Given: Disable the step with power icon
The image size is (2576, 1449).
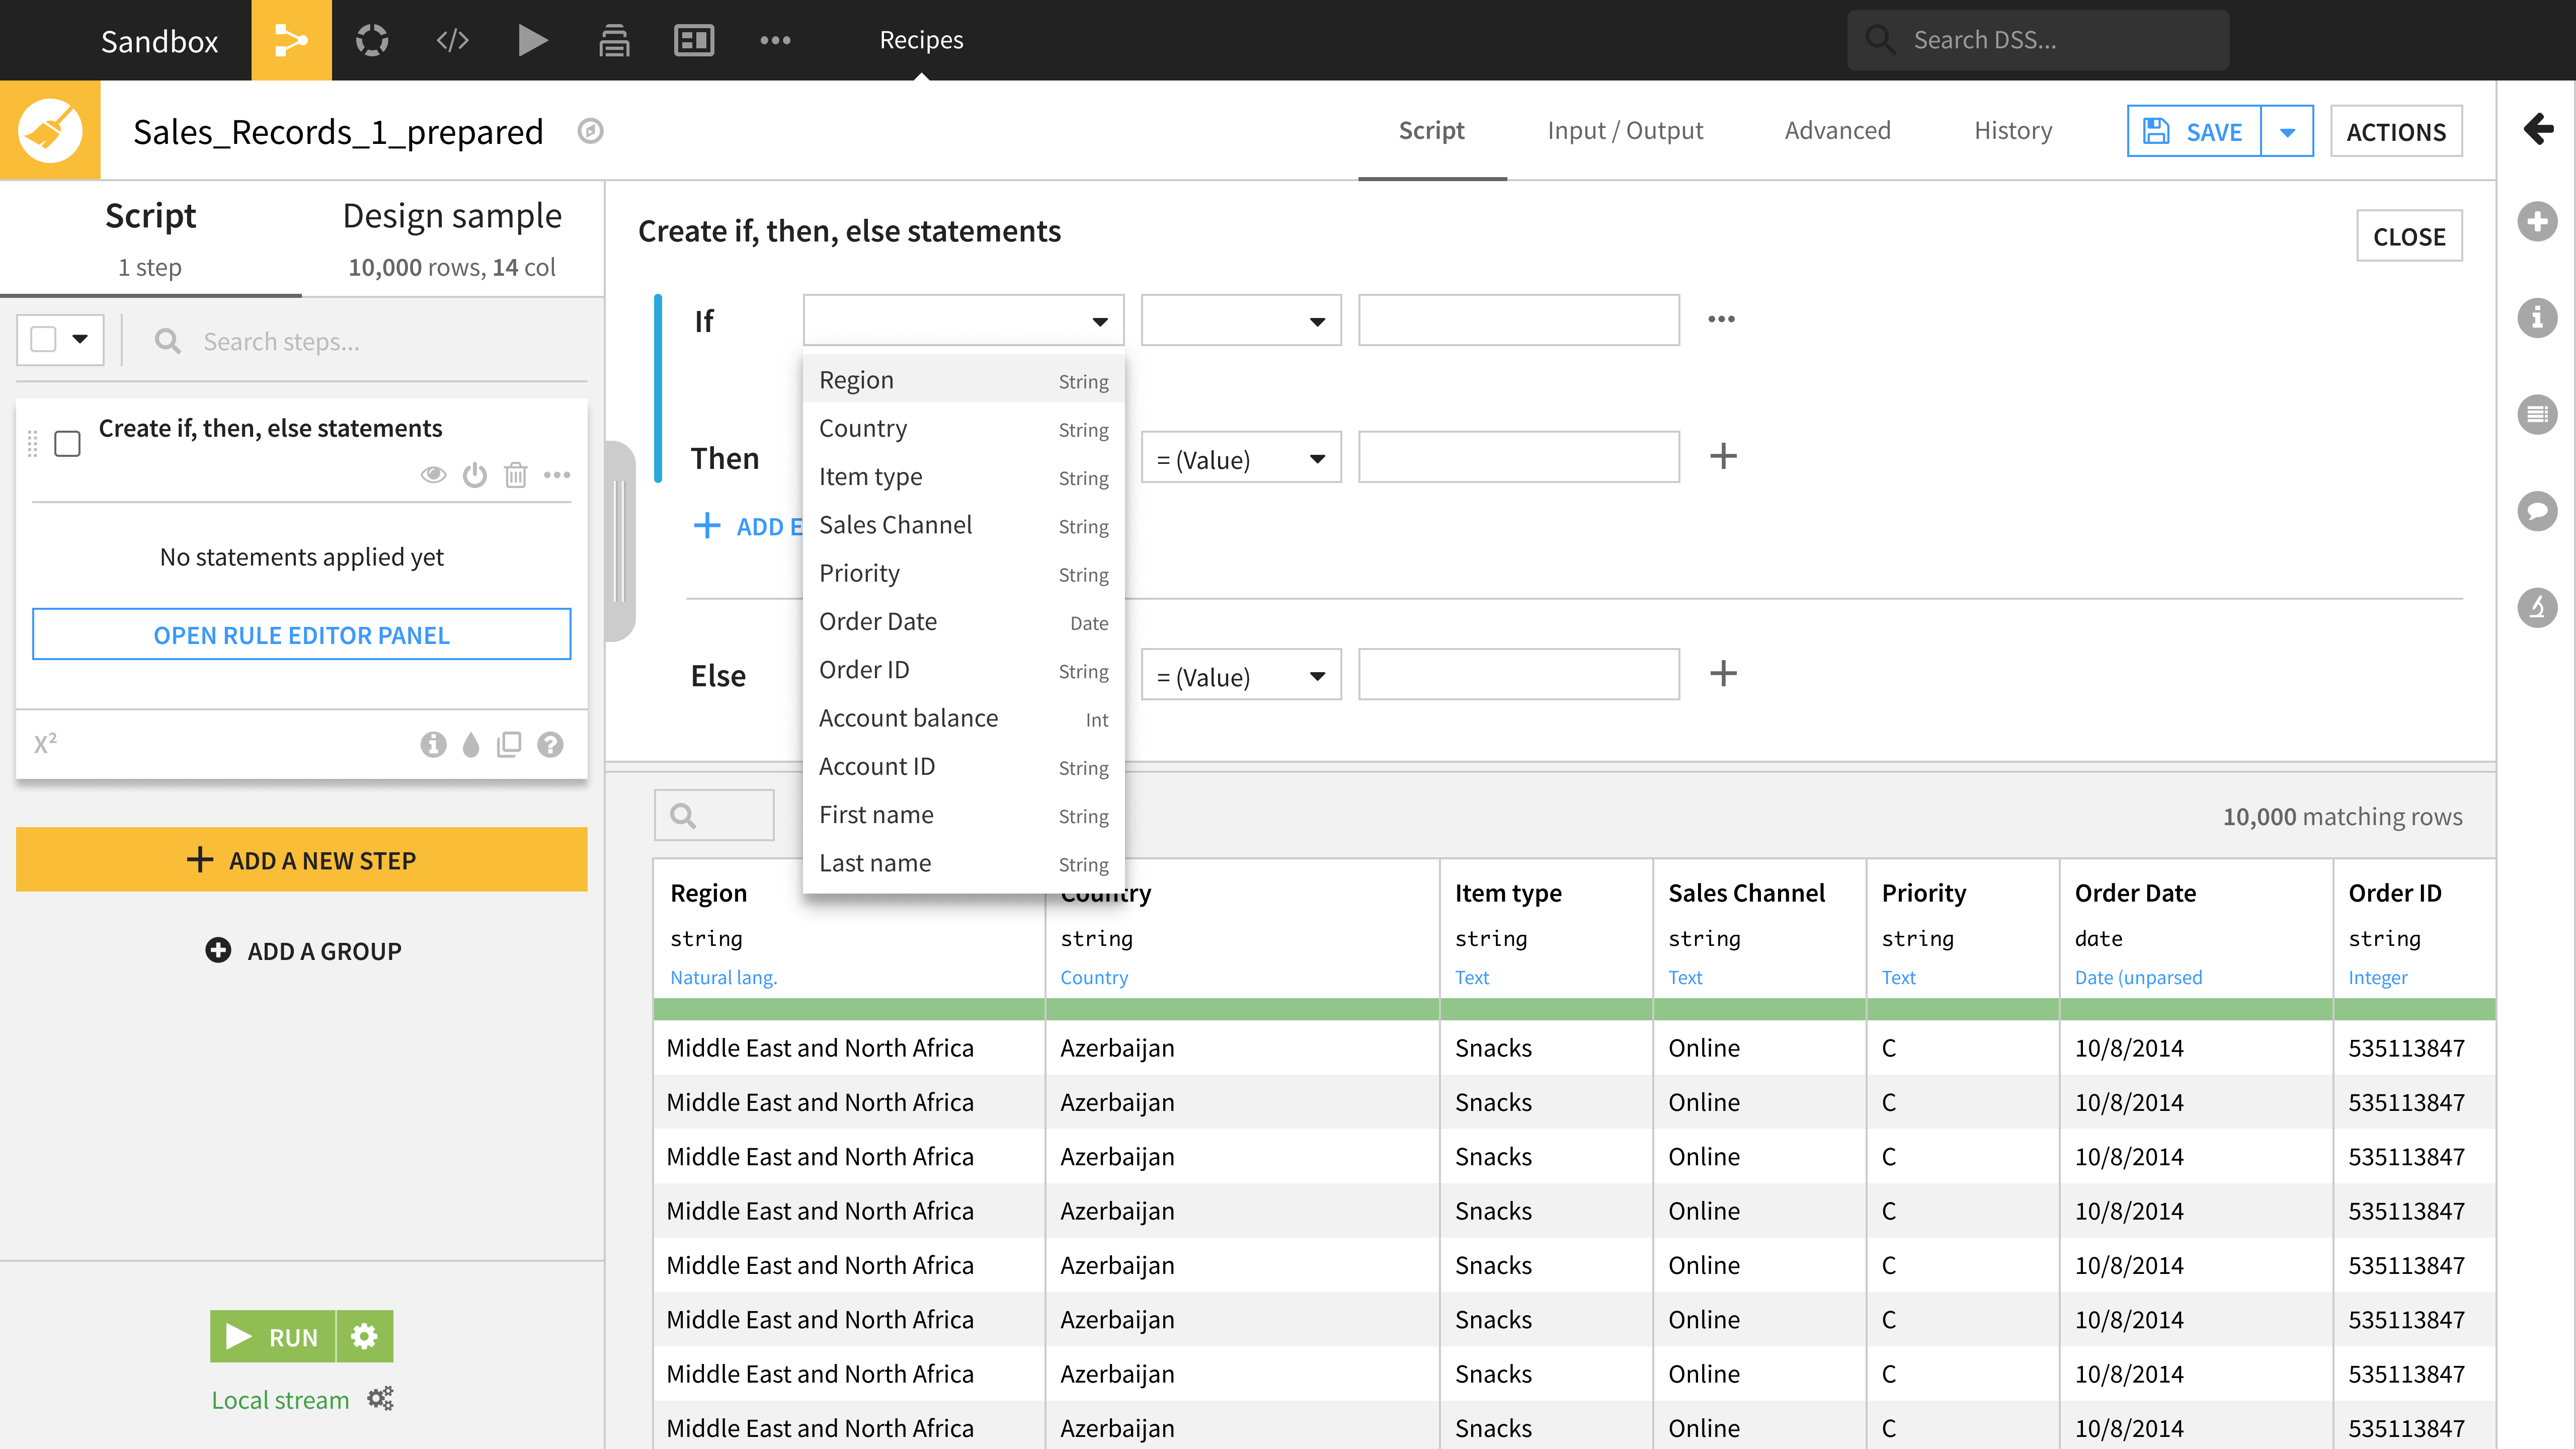Looking at the screenshot, I should (x=475, y=474).
